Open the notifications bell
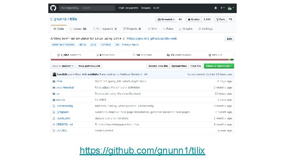The image size is (285, 160). (x=215, y=8)
